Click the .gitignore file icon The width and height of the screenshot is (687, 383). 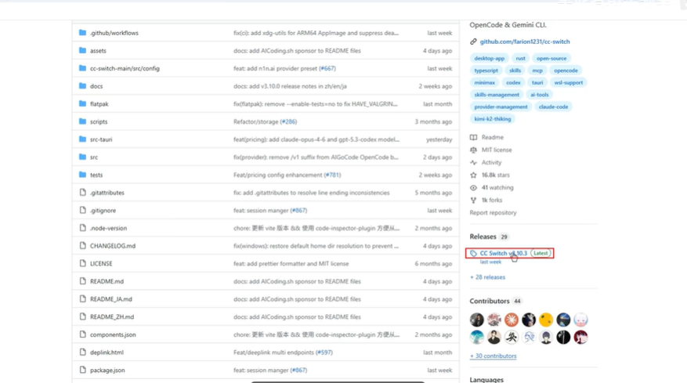[82, 211]
